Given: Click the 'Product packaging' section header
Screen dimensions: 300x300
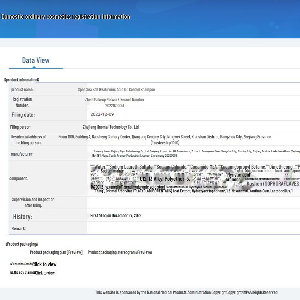Looking at the screenshot, I should tap(22, 244).
